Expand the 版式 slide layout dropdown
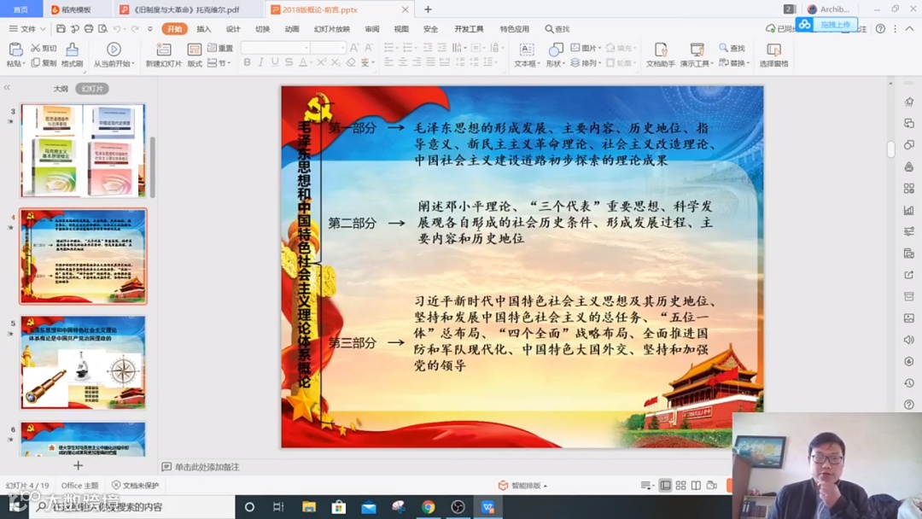Image resolution: width=922 pixels, height=519 pixels. tap(195, 55)
